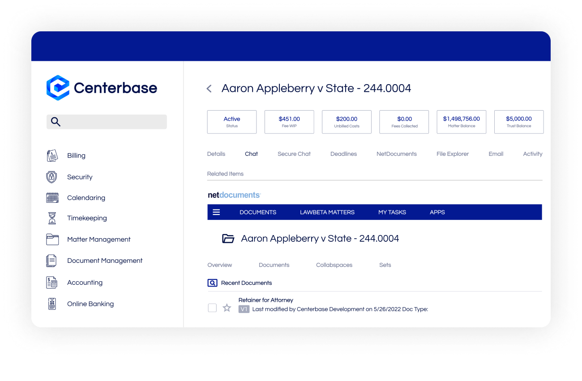Image resolution: width=582 pixels, height=381 pixels.
Task: Open Matter Management in the sidebar
Action: click(x=99, y=240)
